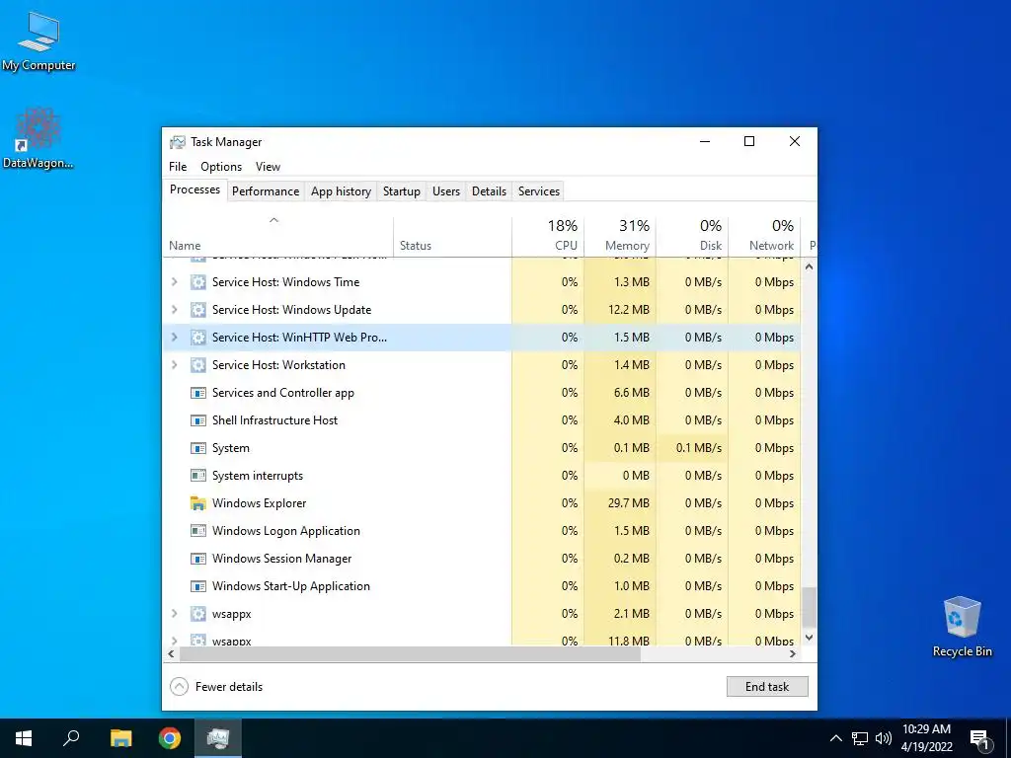The width and height of the screenshot is (1011, 758).
Task: Open the notification action center icon
Action: pos(980,738)
